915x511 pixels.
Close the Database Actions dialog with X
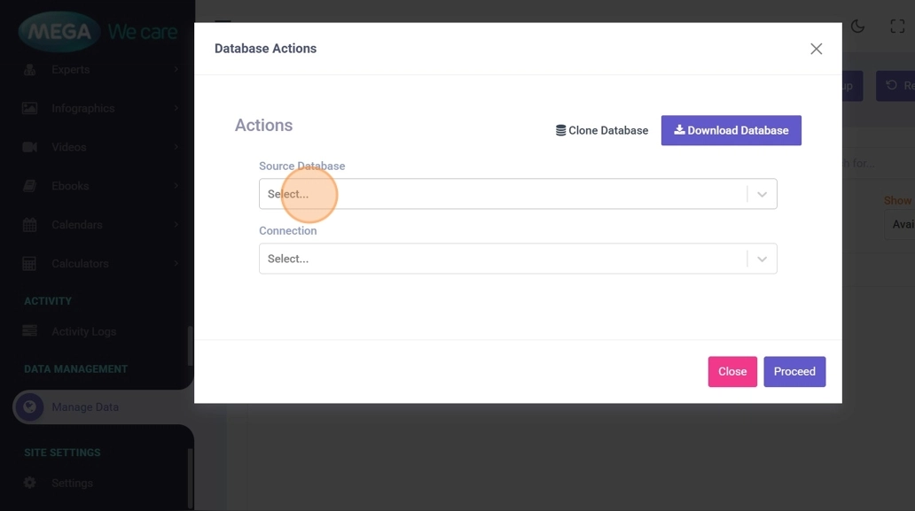point(816,49)
